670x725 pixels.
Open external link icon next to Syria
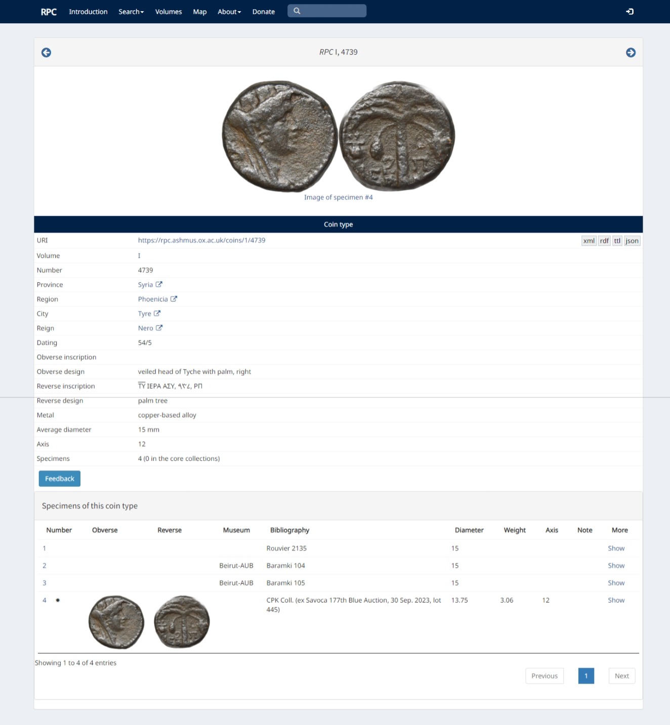click(x=159, y=285)
